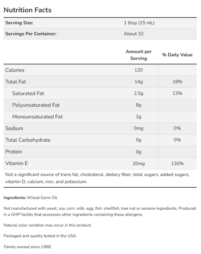Select the Saturated Fat row label
The width and height of the screenshot is (201, 254).
(x=28, y=94)
